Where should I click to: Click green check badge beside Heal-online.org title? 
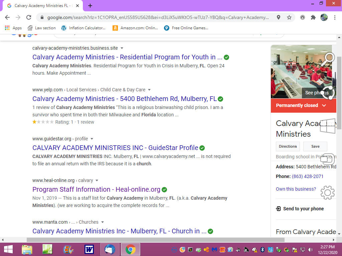[164, 190]
